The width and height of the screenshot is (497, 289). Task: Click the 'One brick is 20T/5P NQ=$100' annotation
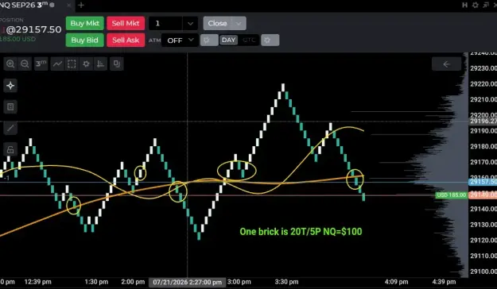click(301, 231)
